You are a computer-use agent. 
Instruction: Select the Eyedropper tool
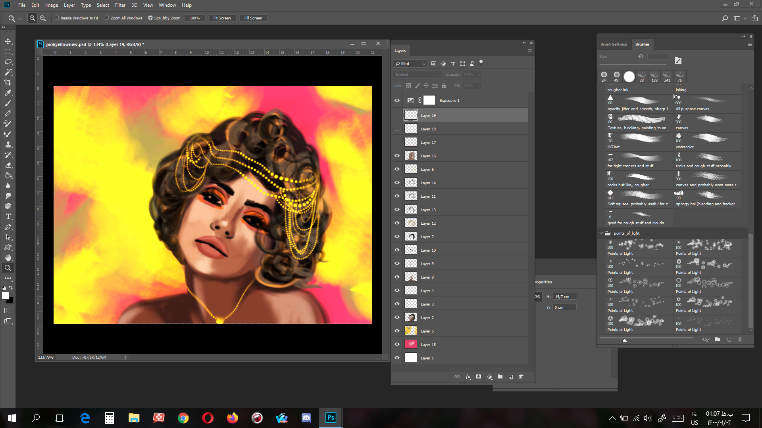click(8, 93)
